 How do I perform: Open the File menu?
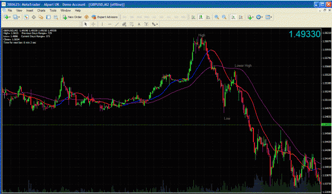click(10, 11)
